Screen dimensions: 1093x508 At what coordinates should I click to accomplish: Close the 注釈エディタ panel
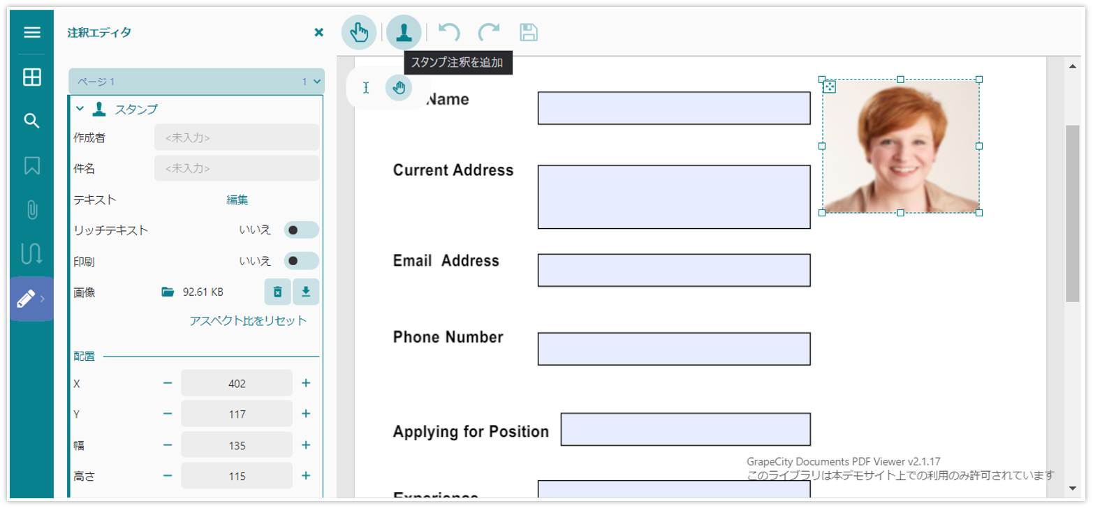319,32
